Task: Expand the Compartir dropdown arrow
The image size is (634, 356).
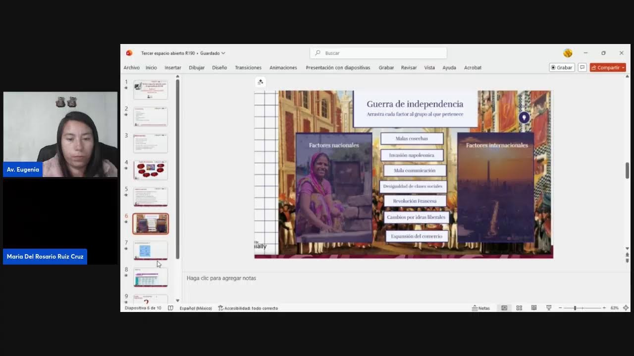Action: coord(623,67)
